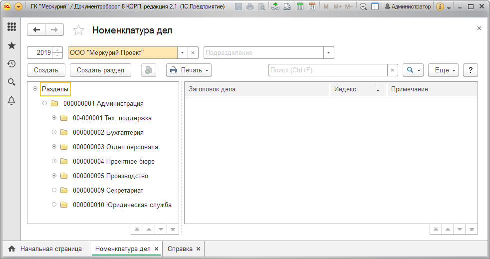Click the sidebar search magnifier icon
The height and width of the screenshot is (259, 490).
11,82
